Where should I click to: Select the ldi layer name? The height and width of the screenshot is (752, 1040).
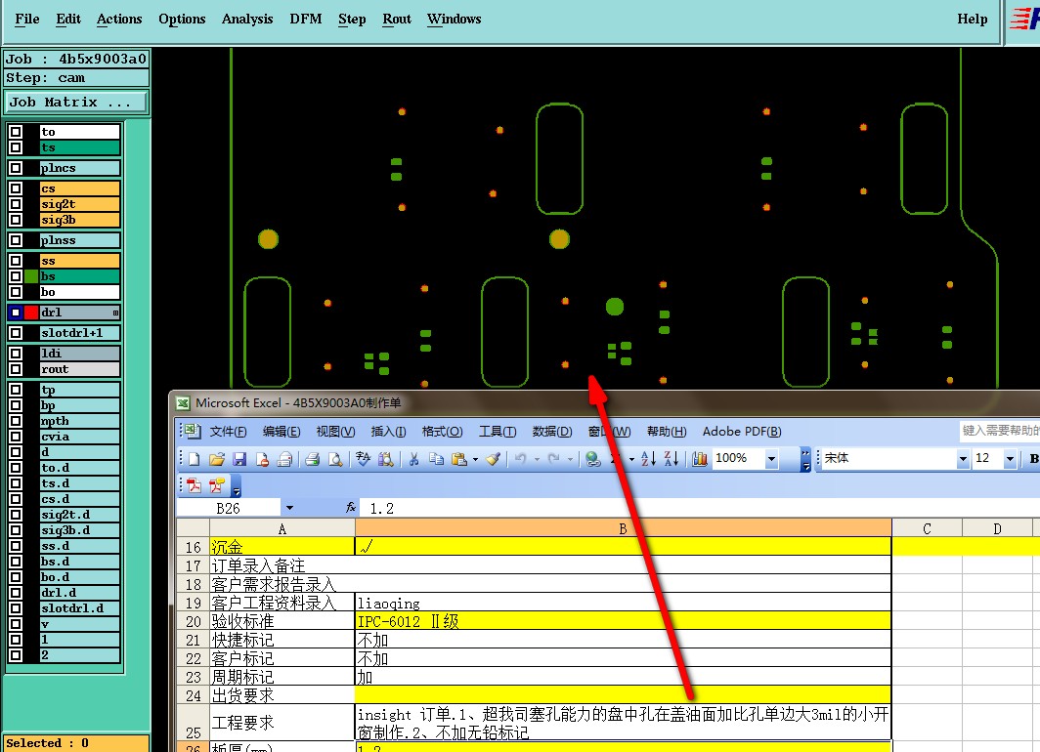79,354
